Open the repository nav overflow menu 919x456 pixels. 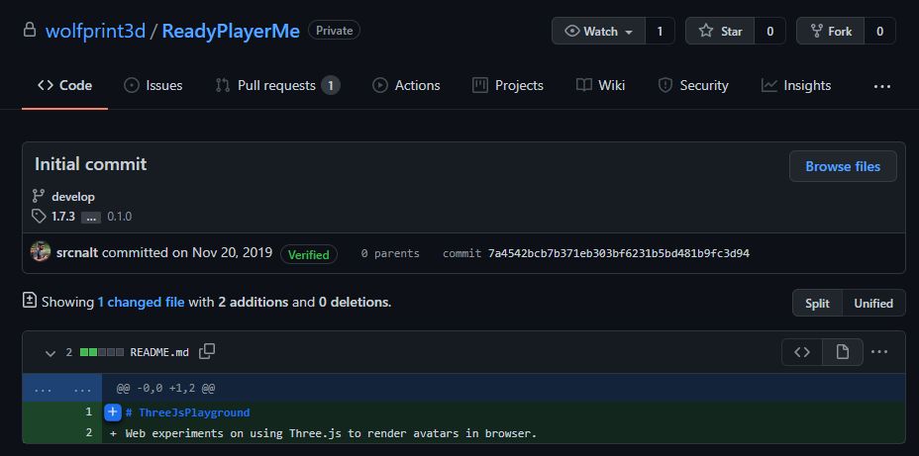pos(882,86)
